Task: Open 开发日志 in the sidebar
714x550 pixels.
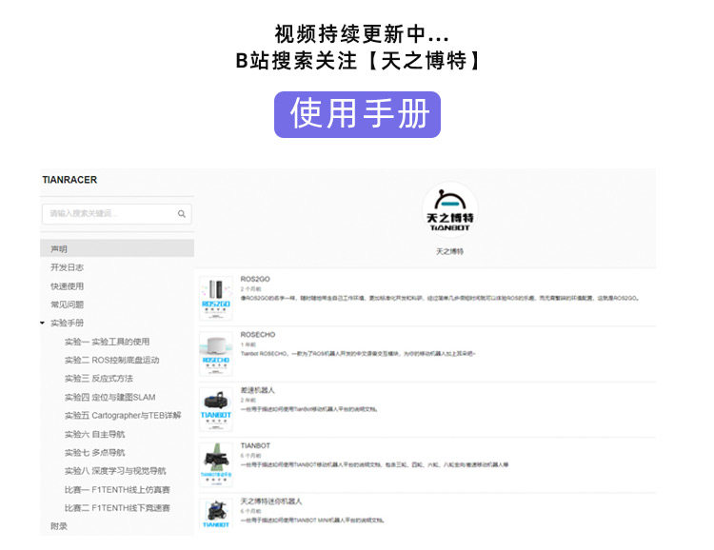Action: click(67, 267)
